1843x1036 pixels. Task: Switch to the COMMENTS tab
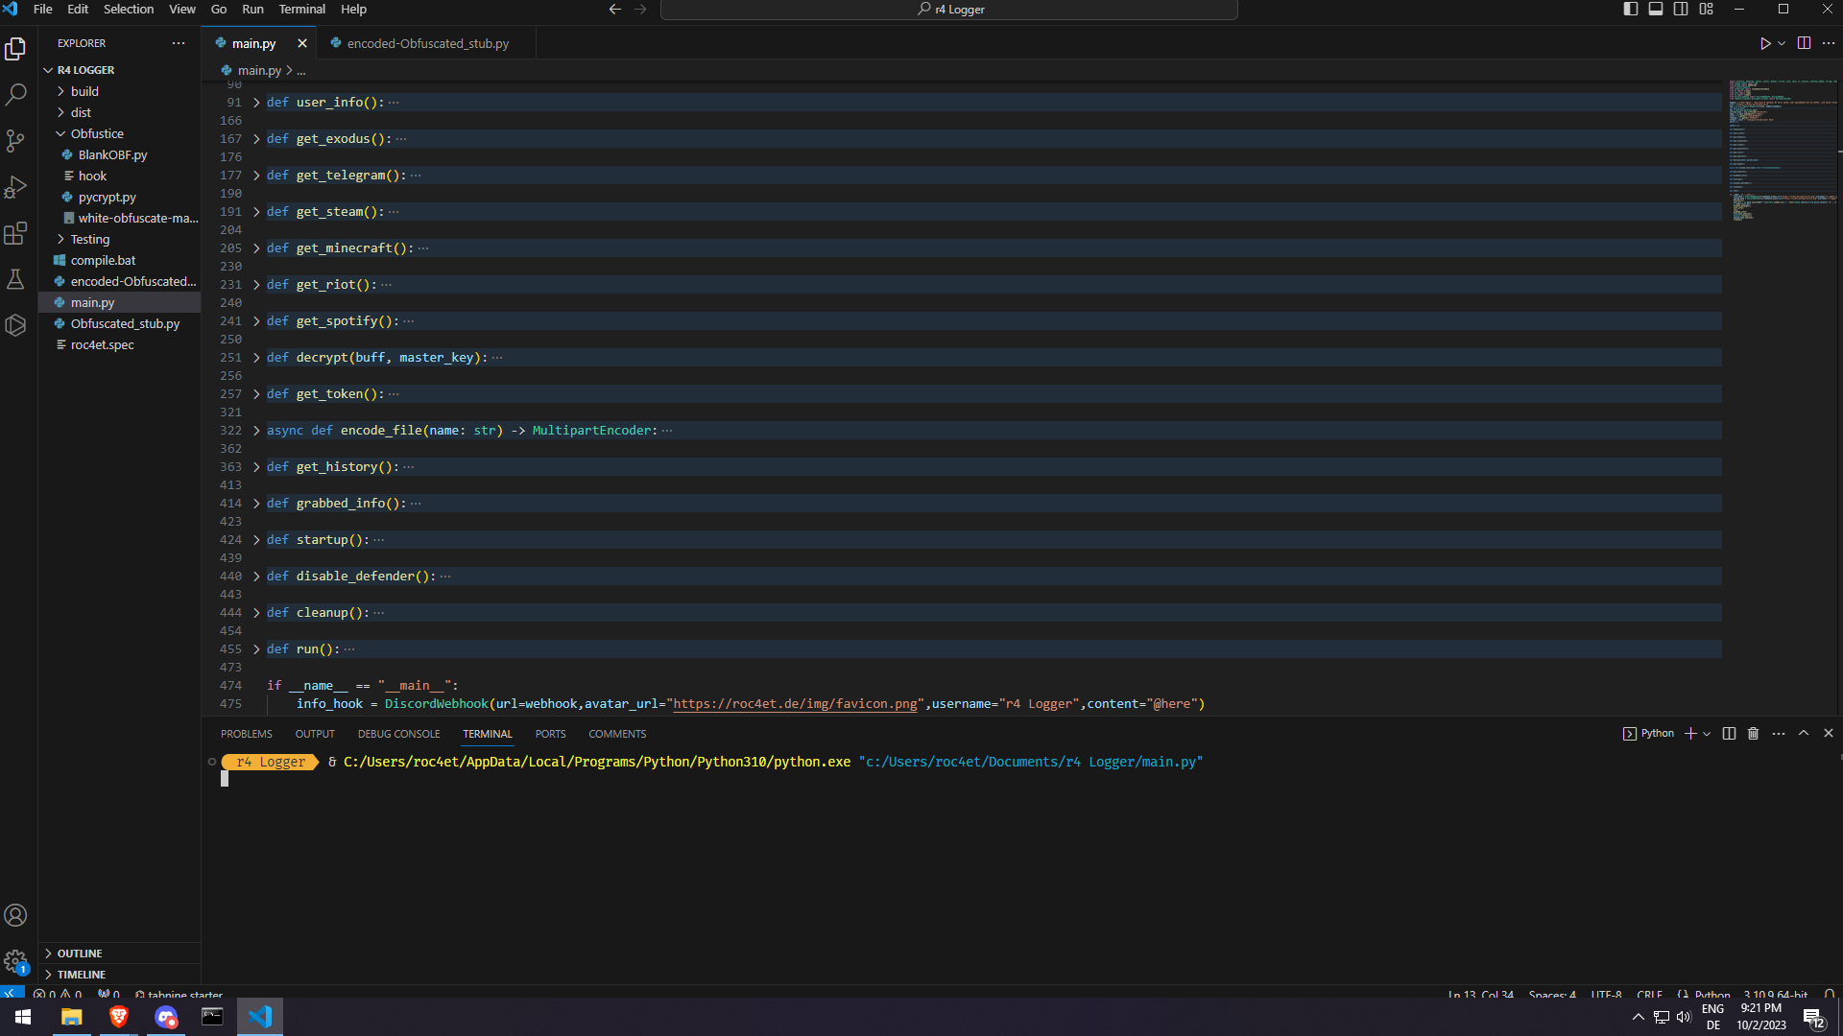(x=617, y=734)
